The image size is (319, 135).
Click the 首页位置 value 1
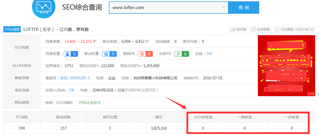click(110, 128)
